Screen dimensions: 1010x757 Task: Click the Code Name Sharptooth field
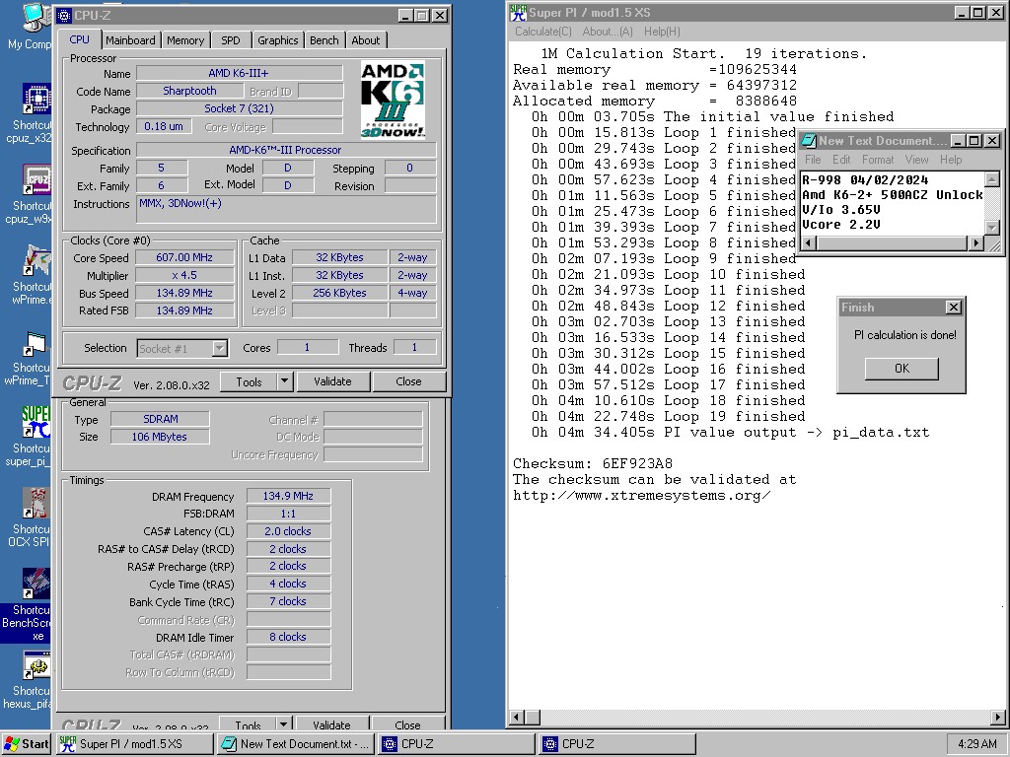[x=189, y=91]
